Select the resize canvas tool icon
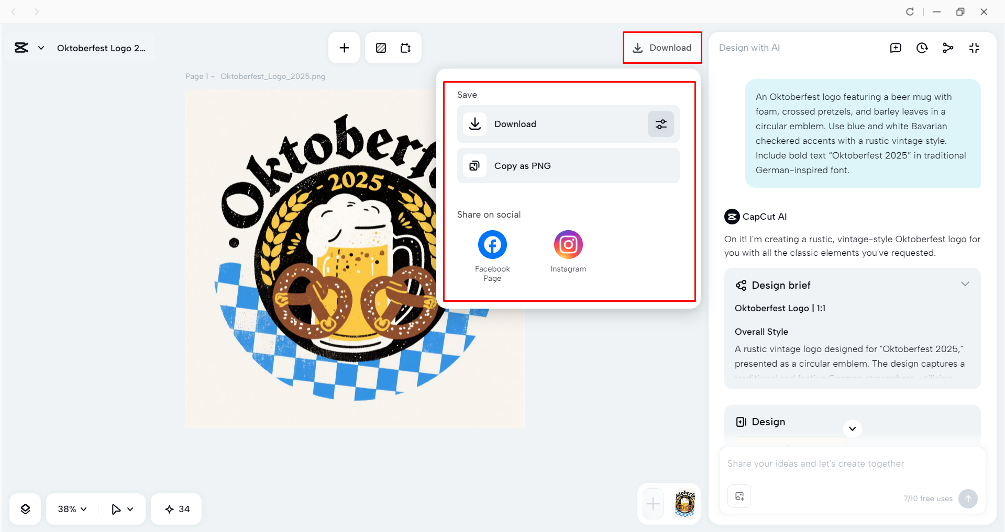Screen dimensions: 1005x532 406,48
